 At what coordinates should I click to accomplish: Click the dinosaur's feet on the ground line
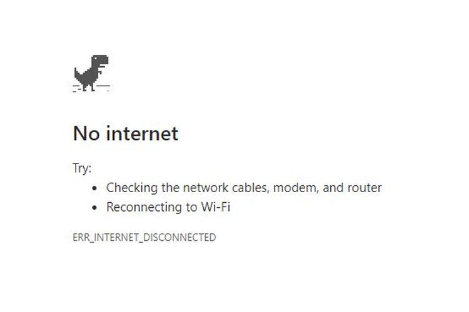click(x=89, y=88)
